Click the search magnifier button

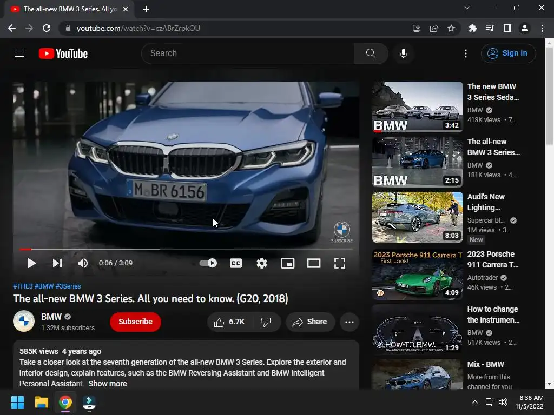click(371, 53)
